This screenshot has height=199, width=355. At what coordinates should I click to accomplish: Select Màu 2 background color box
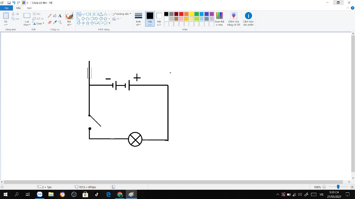[x=159, y=19]
